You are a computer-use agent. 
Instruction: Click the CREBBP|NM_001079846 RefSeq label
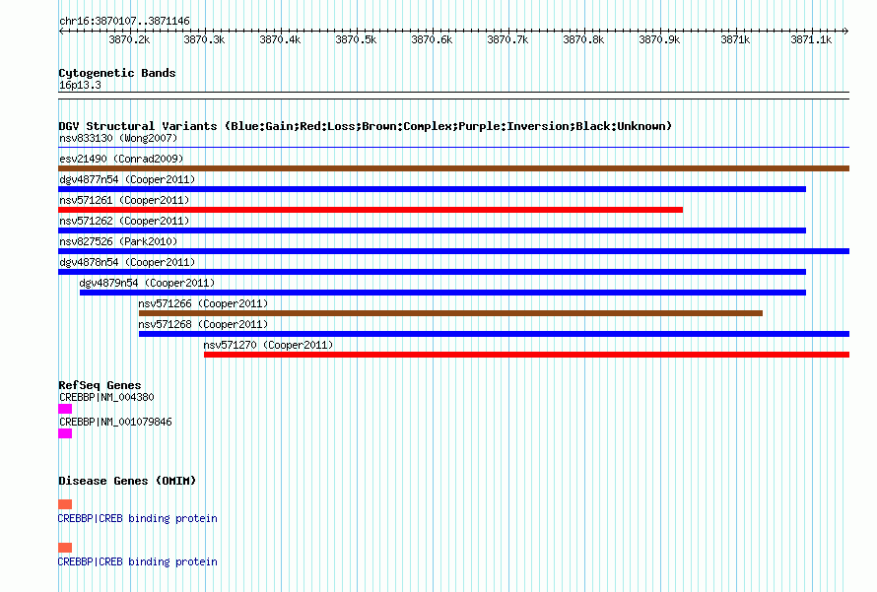[115, 422]
